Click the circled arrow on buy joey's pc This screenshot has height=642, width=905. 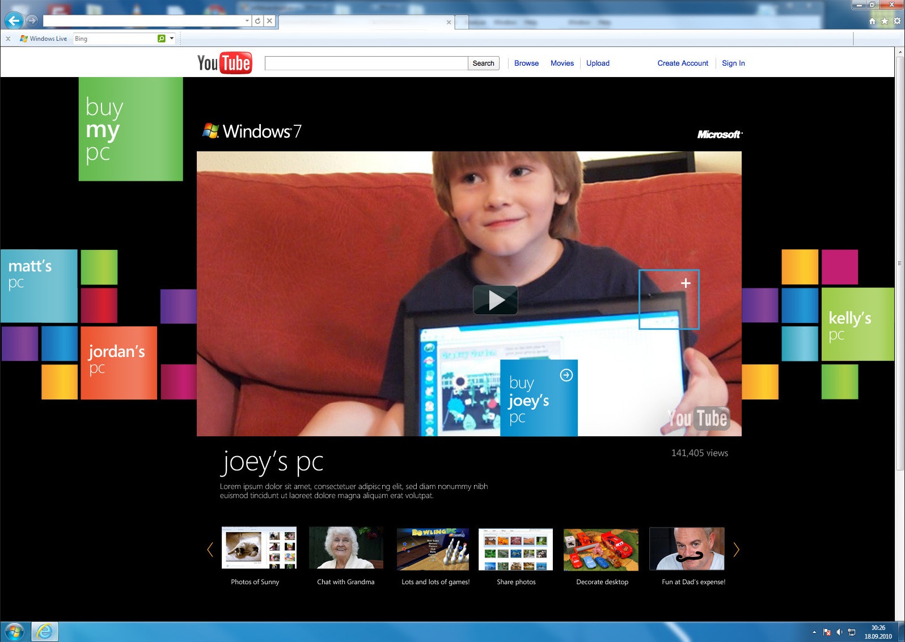click(x=566, y=375)
